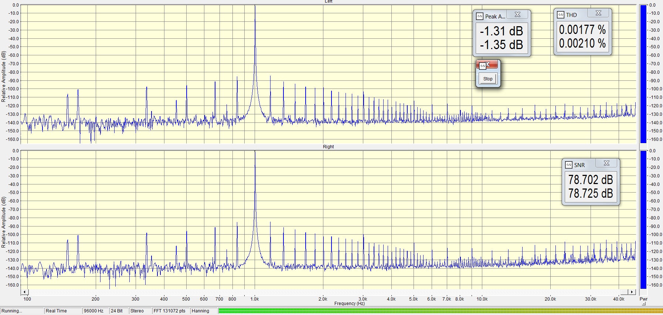Click the Running... status bar entry
The width and height of the screenshot is (663, 315).
tap(22, 311)
